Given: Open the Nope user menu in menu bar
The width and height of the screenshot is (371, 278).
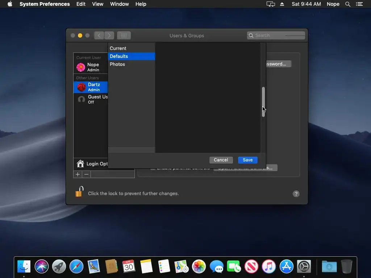Looking at the screenshot, I should pyautogui.click(x=333, y=4).
